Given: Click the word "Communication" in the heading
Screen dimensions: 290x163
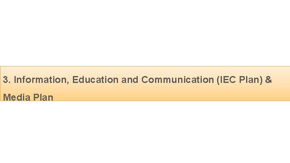Looking at the screenshot, I should tap(178, 80).
